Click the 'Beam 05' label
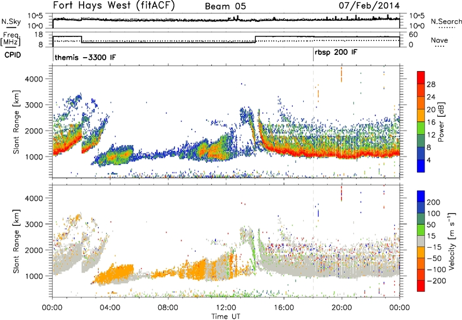The height and width of the screenshot is (320, 462). click(225, 6)
